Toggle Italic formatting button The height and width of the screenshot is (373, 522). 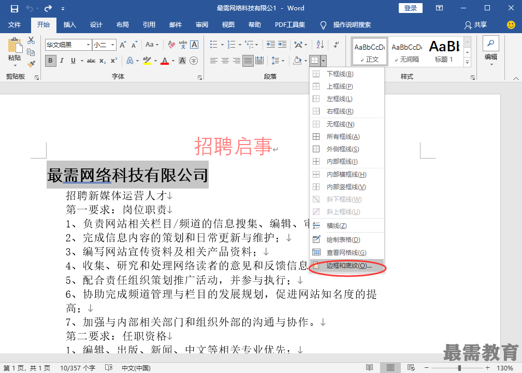pos(62,61)
